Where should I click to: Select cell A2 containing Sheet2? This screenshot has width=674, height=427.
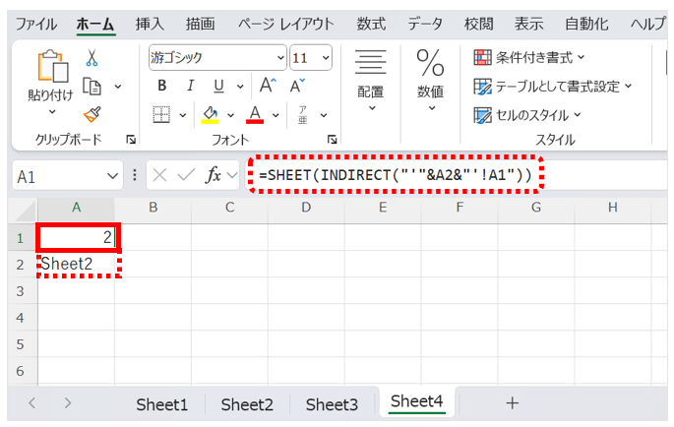click(77, 264)
